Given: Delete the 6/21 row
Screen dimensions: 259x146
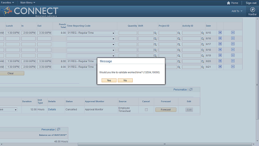Looking at the screenshot, I should (233, 67).
